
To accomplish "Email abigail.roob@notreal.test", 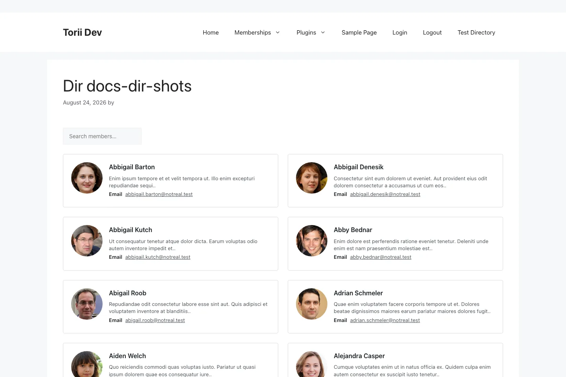I will [x=155, y=320].
